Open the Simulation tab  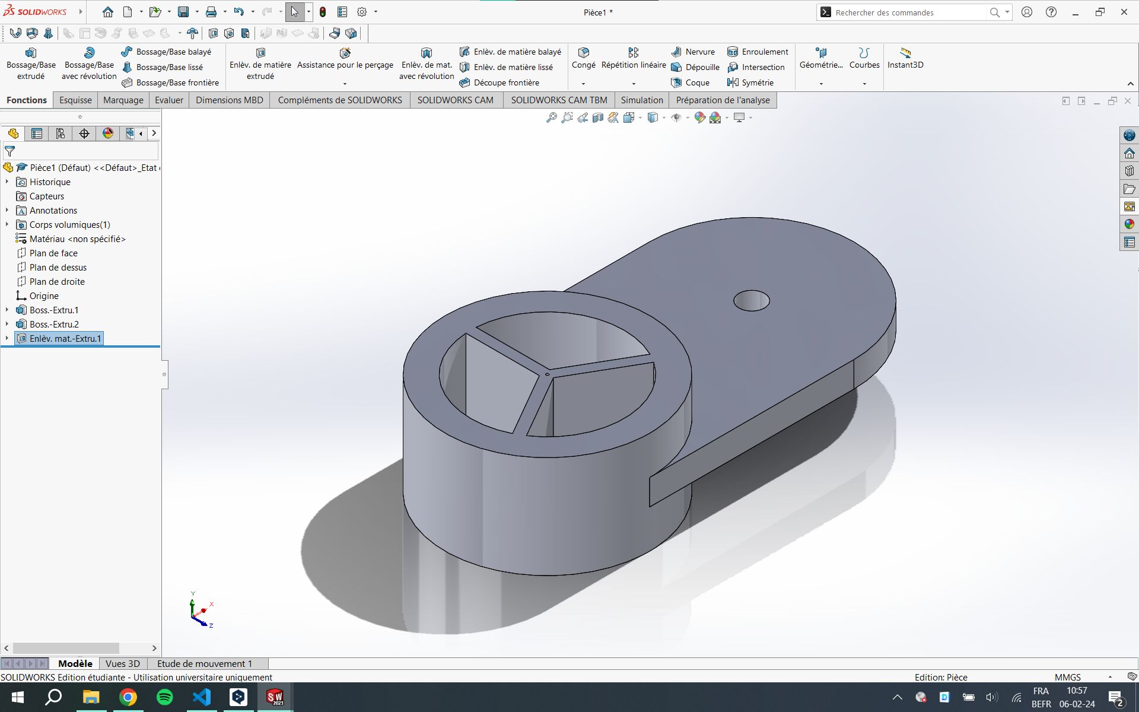[x=642, y=100]
